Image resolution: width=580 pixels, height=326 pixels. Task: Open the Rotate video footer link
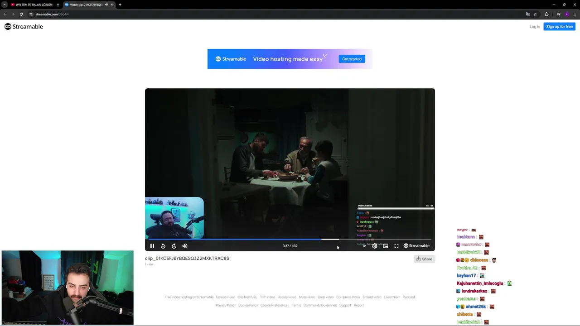(287, 297)
